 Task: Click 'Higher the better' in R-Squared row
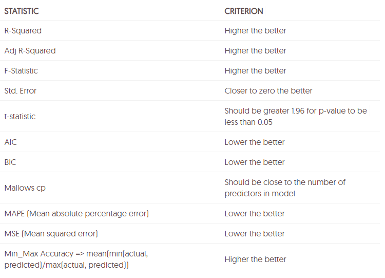pyautogui.click(x=255, y=31)
